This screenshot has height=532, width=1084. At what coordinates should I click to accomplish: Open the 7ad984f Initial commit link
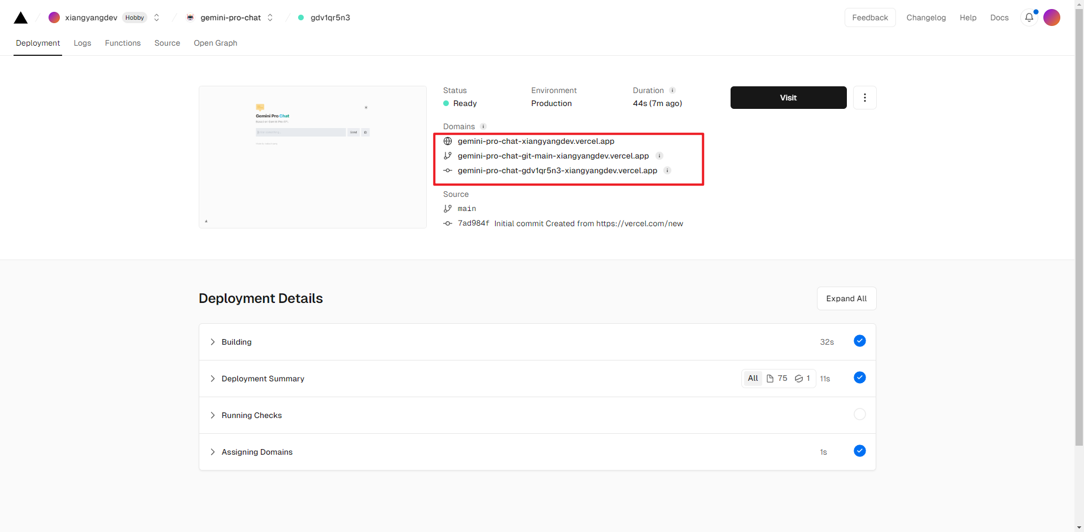[570, 223]
